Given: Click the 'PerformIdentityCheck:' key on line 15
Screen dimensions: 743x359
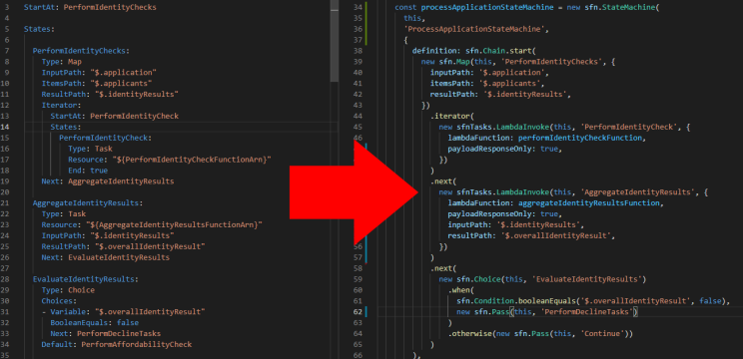Looking at the screenshot, I should click(105, 138).
